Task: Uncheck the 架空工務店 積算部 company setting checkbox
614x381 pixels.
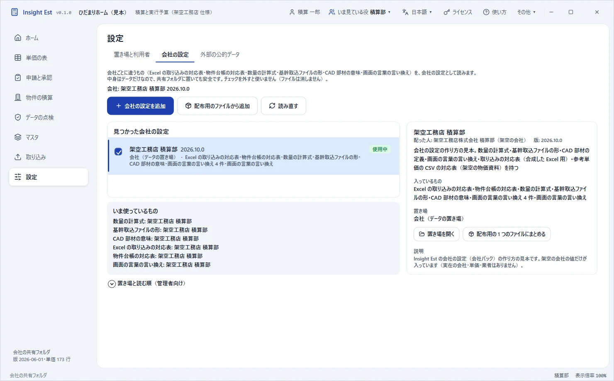Action: [118, 152]
